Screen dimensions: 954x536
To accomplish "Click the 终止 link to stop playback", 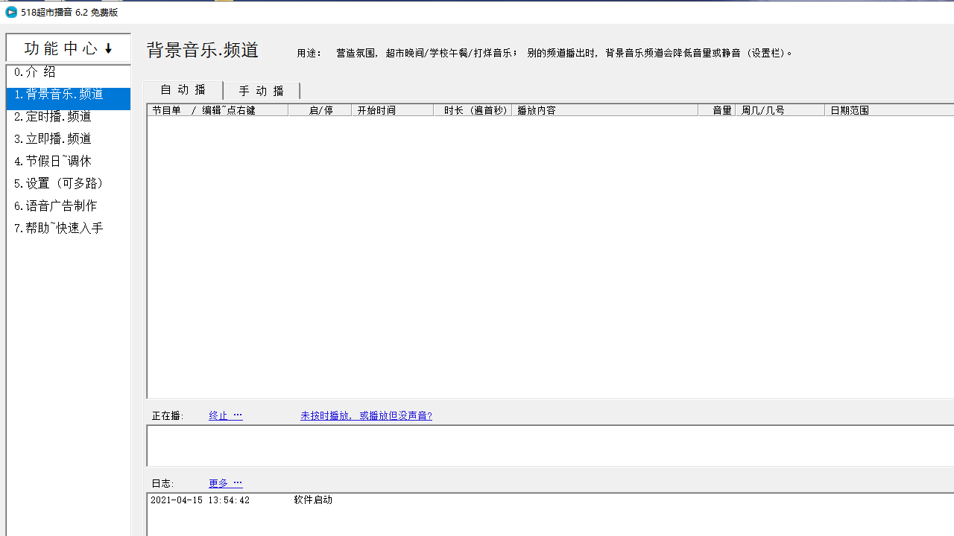I will pos(216,415).
